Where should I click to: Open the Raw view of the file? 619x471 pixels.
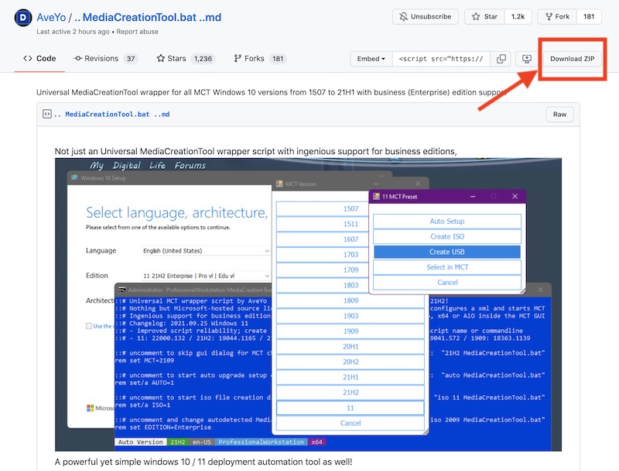pyautogui.click(x=559, y=114)
